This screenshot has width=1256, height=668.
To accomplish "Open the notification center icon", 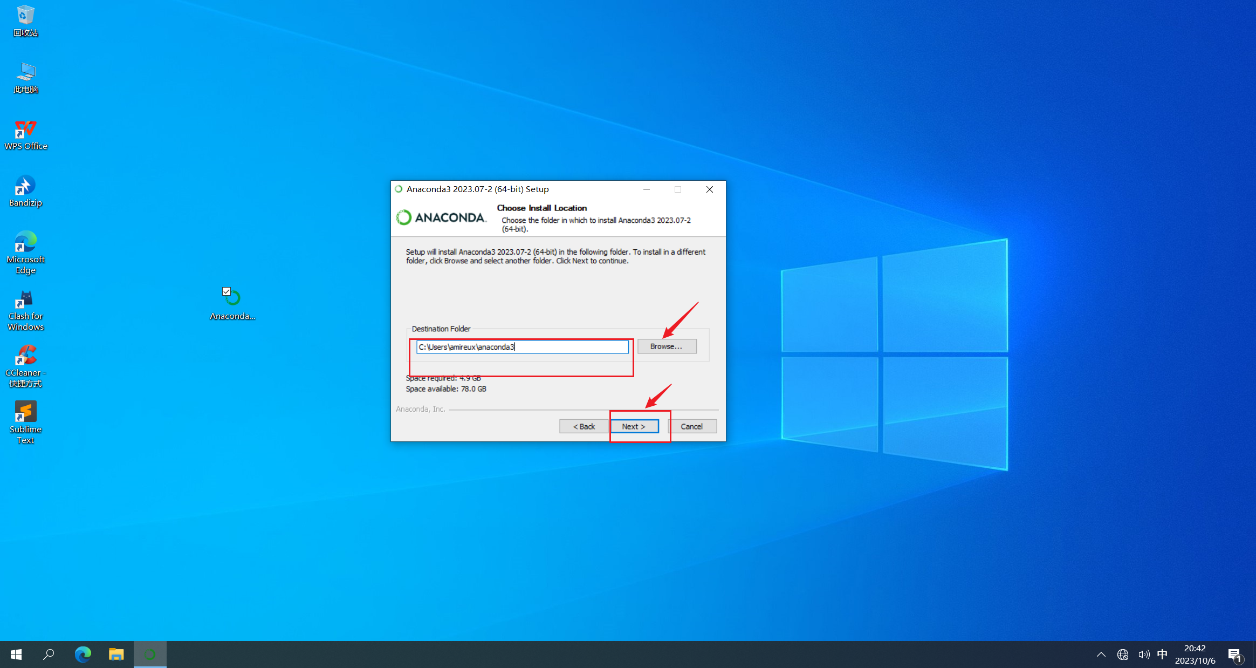I will tap(1234, 655).
